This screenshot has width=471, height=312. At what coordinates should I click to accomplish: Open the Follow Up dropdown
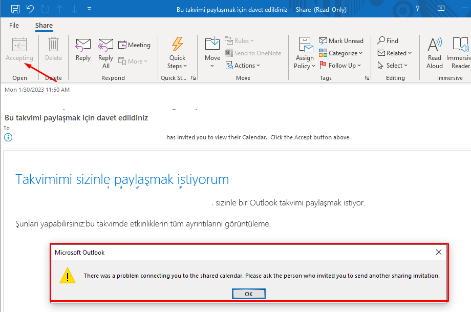[x=340, y=66]
